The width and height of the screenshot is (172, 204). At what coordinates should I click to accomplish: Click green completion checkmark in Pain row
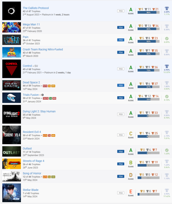tap(167, 39)
